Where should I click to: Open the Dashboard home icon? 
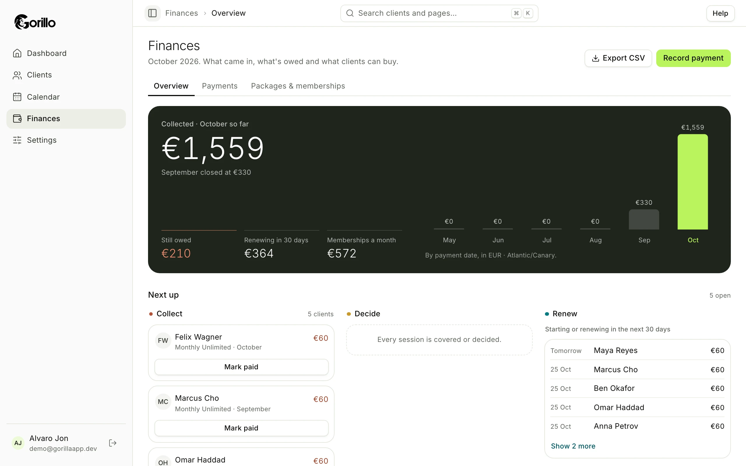point(17,53)
